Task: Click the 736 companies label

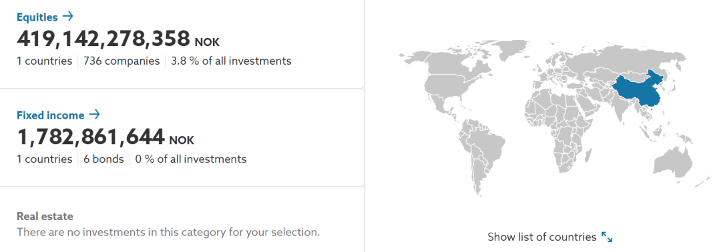Action: (x=122, y=61)
